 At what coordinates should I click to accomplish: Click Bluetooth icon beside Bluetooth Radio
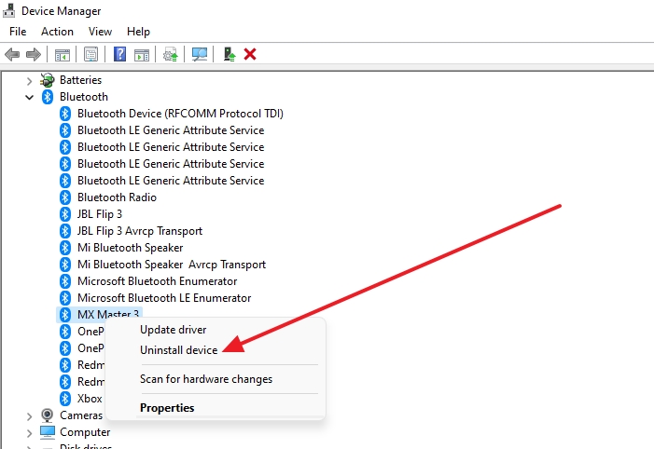point(65,197)
